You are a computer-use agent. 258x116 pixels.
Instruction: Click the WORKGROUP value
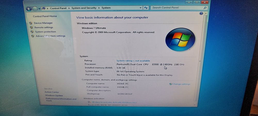point(125,94)
